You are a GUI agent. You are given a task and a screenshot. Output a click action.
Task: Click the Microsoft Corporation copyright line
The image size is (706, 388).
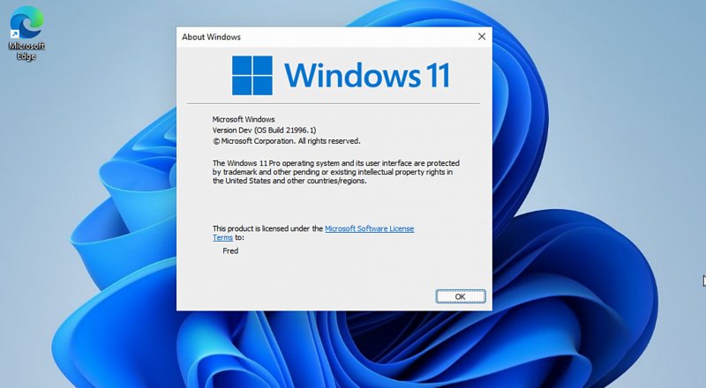[286, 141]
